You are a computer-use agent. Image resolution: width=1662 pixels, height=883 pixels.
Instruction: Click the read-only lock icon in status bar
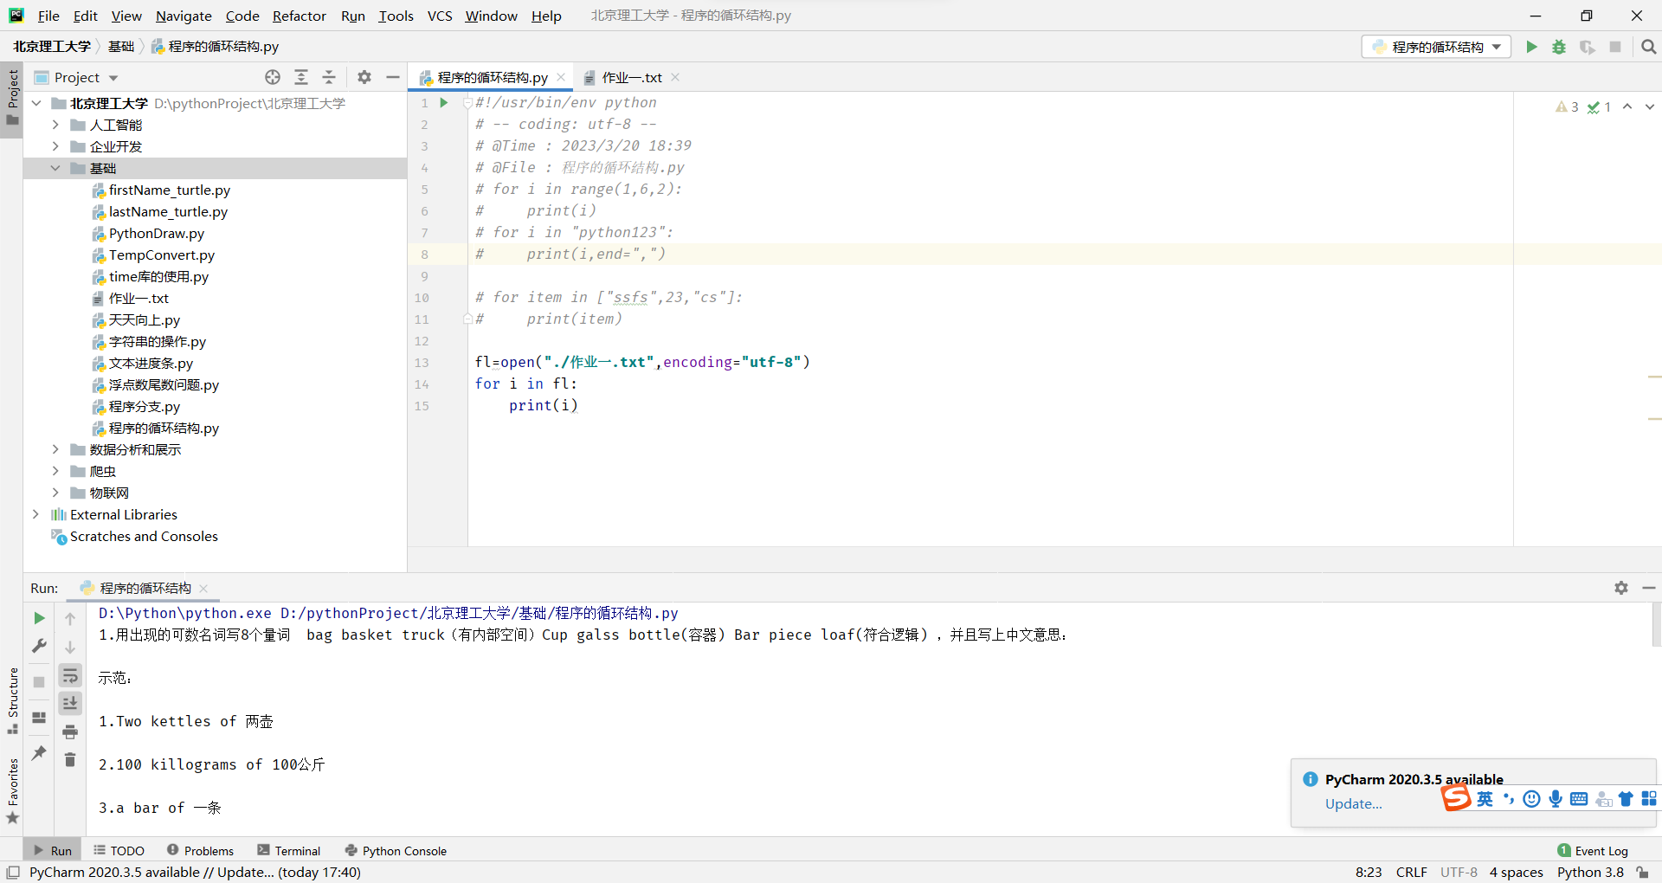click(1642, 873)
